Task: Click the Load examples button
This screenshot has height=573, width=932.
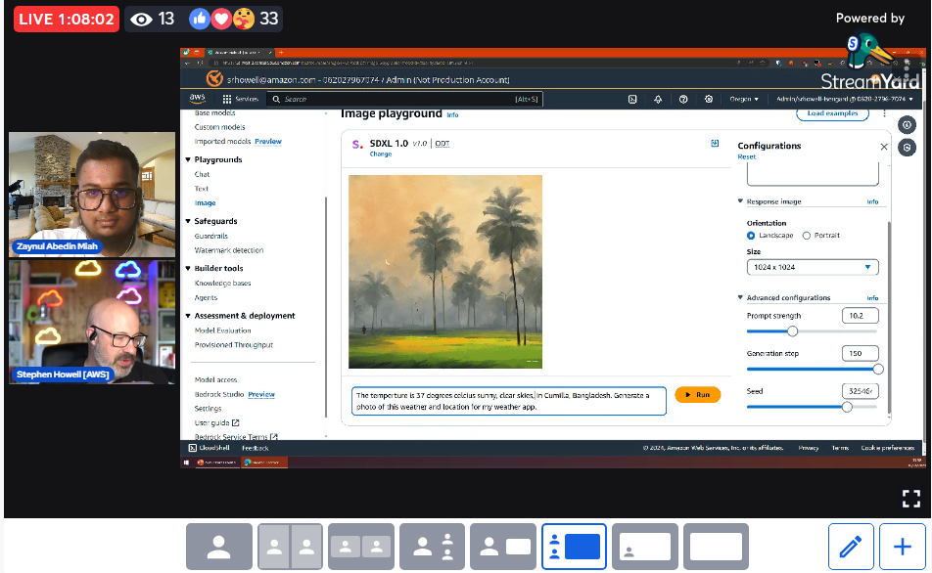Action: [832, 113]
